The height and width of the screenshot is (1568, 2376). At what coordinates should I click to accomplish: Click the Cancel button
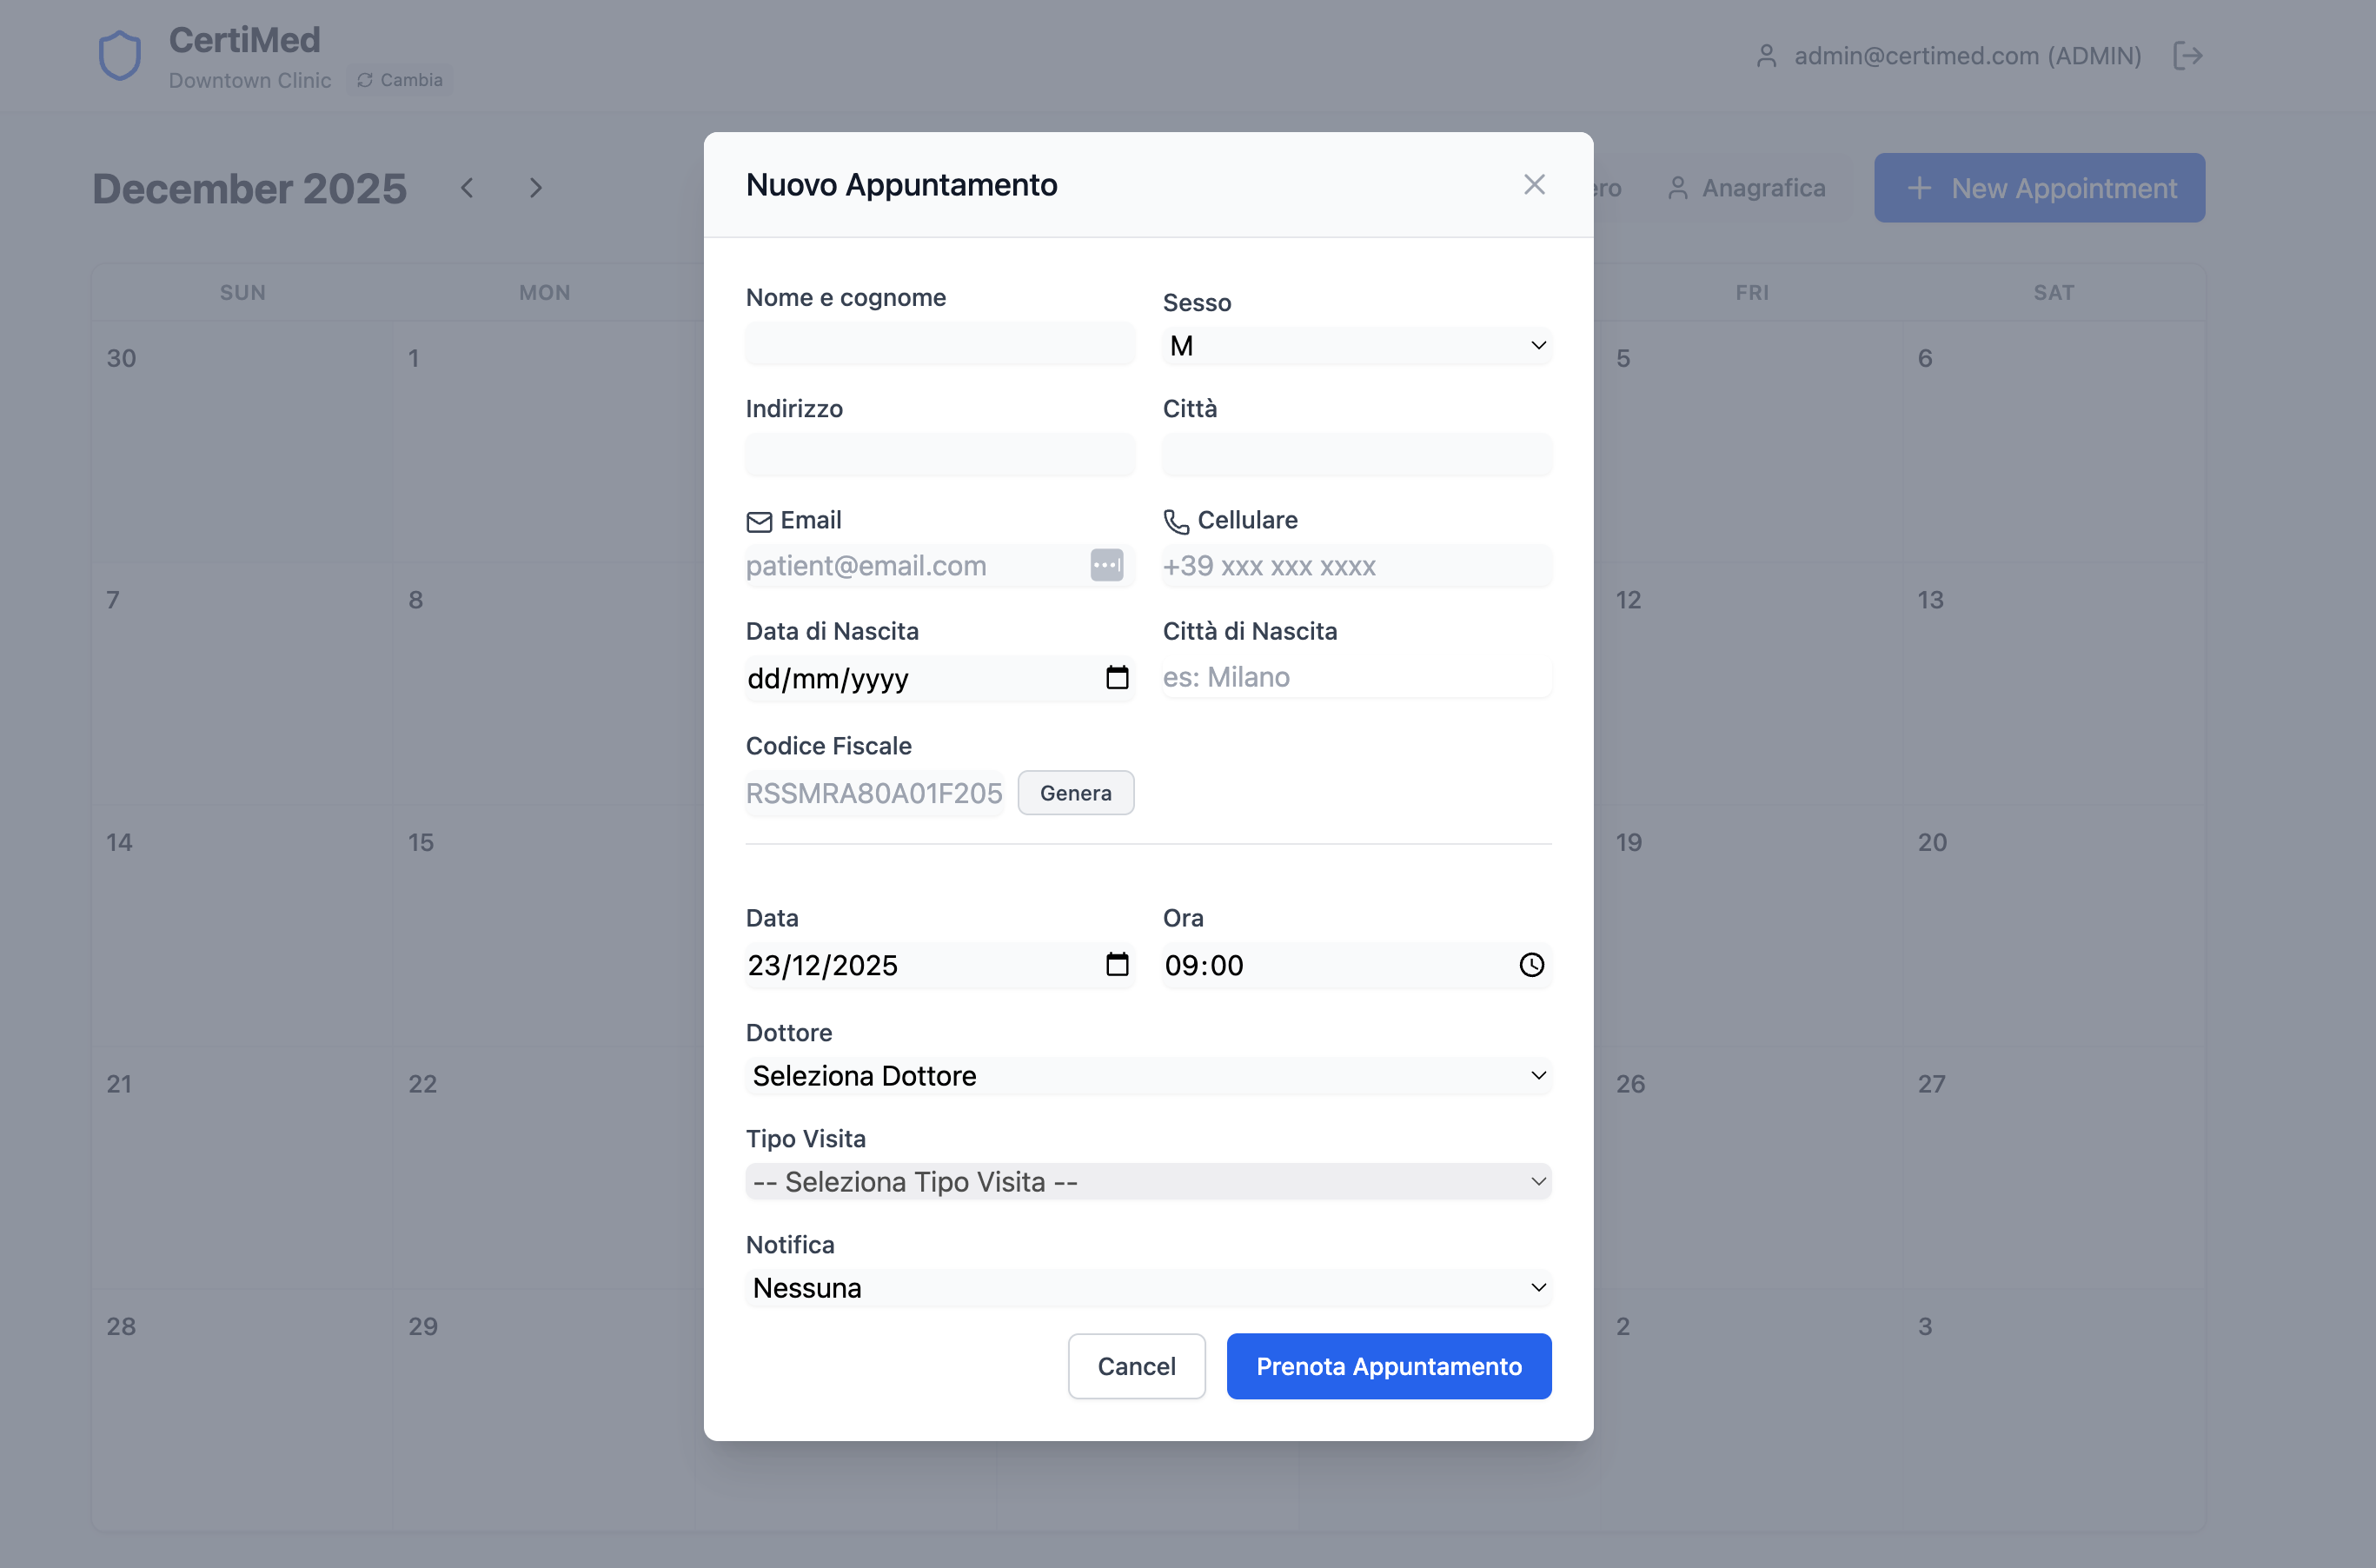(x=1136, y=1366)
